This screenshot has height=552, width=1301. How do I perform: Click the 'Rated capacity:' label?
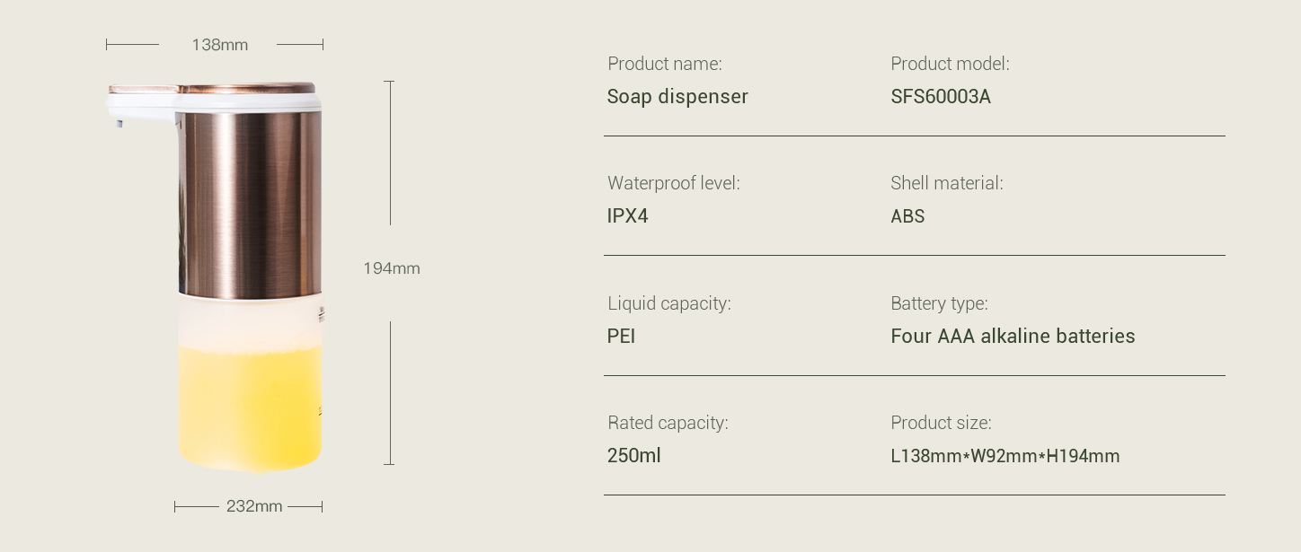tap(668, 423)
